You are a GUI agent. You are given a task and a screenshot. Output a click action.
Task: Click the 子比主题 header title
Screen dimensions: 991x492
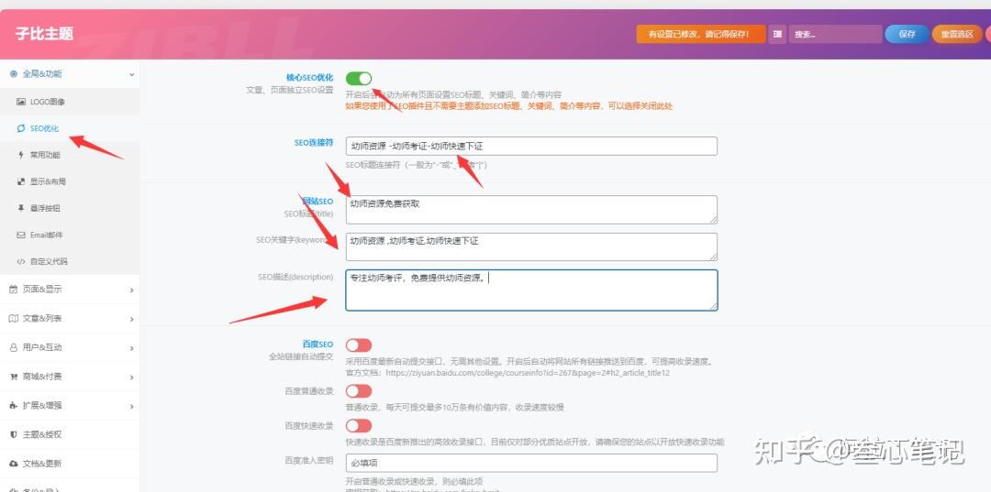click(44, 33)
